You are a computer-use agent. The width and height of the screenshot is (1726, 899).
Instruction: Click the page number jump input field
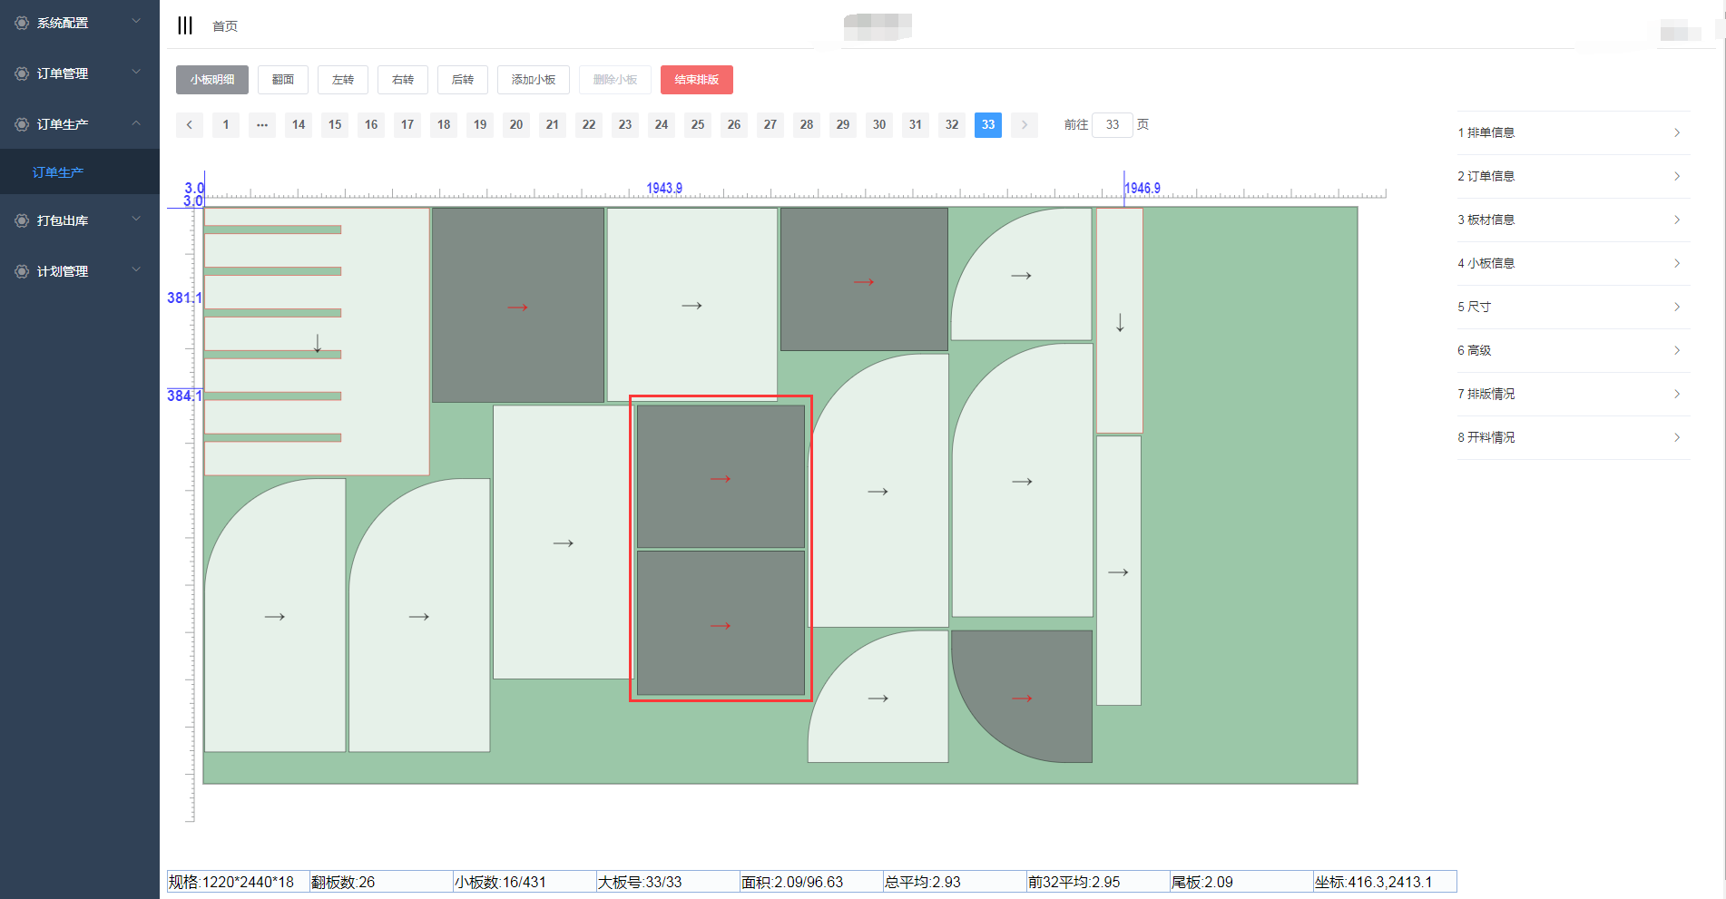click(x=1113, y=125)
